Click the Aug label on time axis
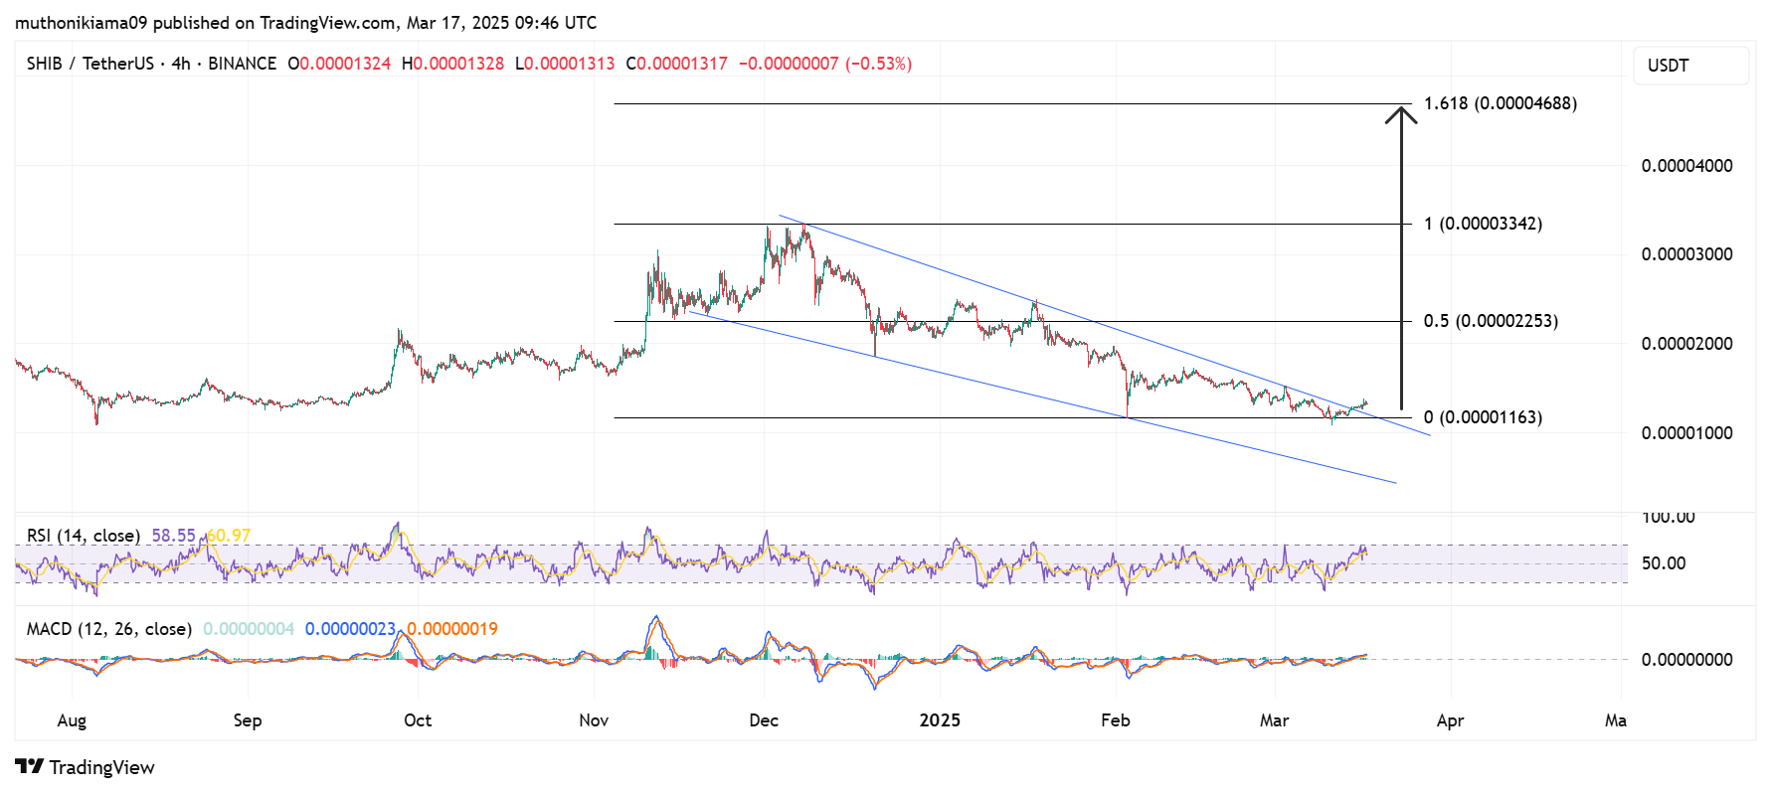The width and height of the screenshot is (1771, 793). [x=72, y=720]
